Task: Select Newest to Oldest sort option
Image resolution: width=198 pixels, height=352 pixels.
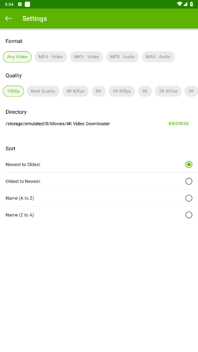Action: coord(99,165)
